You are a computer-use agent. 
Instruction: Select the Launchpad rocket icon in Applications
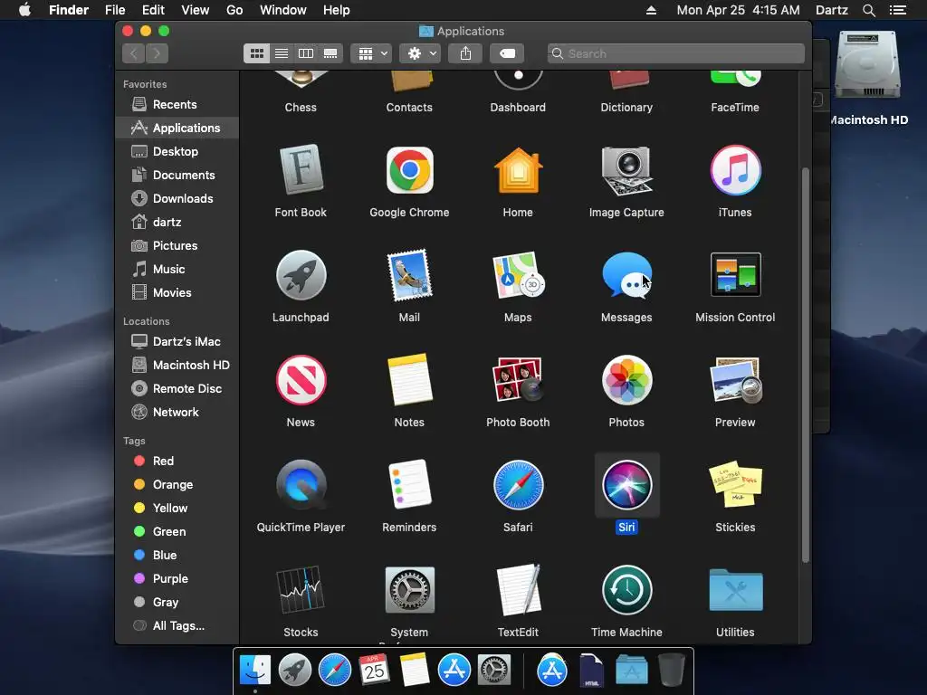[x=301, y=275]
